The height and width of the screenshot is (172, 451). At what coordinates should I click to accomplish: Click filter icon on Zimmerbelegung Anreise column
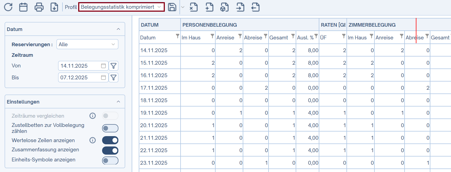(x=402, y=36)
